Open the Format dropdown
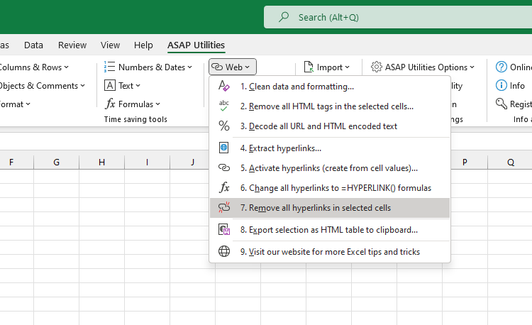532x325 pixels. (x=15, y=104)
